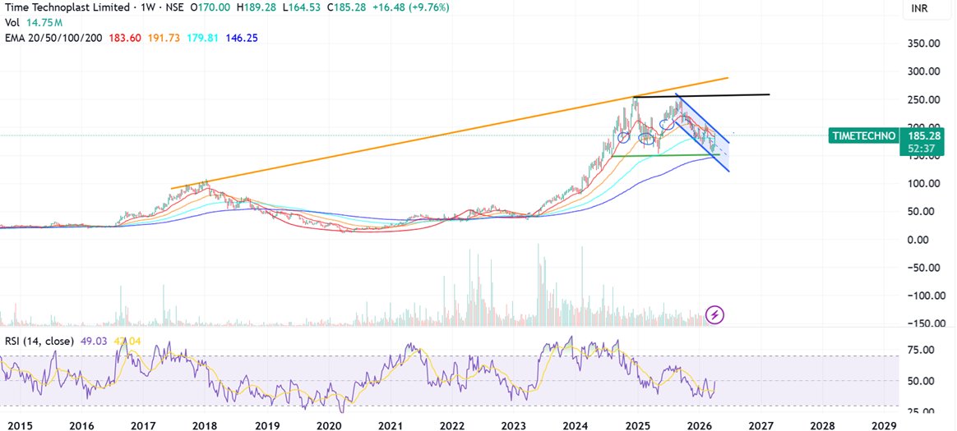Click the 2015 time axis label
Image resolution: width=957 pixels, height=431 pixels.
click(18, 424)
